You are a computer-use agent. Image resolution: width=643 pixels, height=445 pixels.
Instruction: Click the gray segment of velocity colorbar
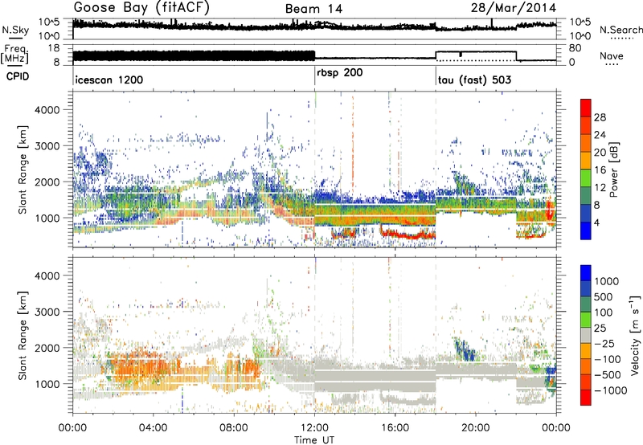point(586,335)
